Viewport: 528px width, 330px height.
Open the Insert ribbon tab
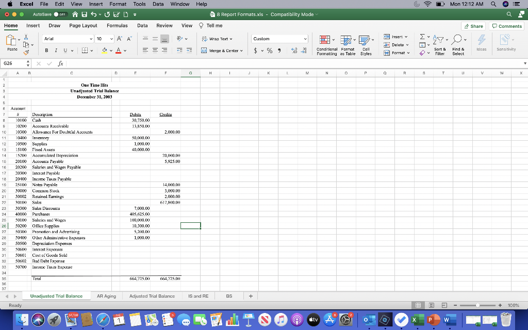(x=33, y=26)
